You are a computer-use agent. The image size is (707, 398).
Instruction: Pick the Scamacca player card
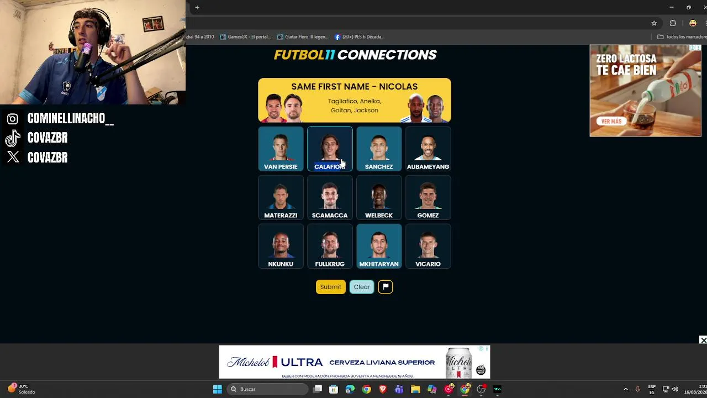[330, 197]
